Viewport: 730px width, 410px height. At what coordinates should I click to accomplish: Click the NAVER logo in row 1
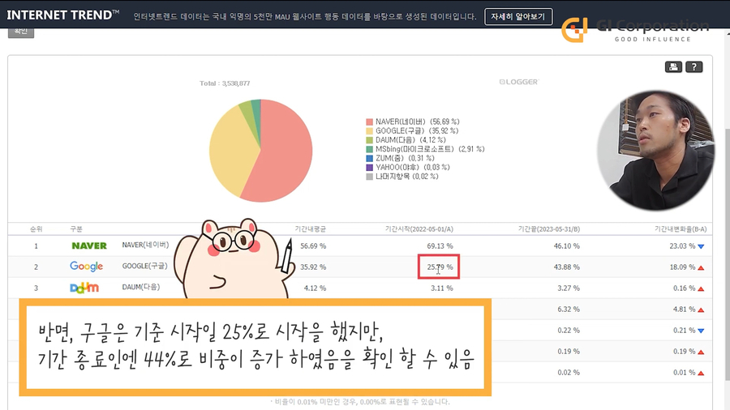pos(89,246)
